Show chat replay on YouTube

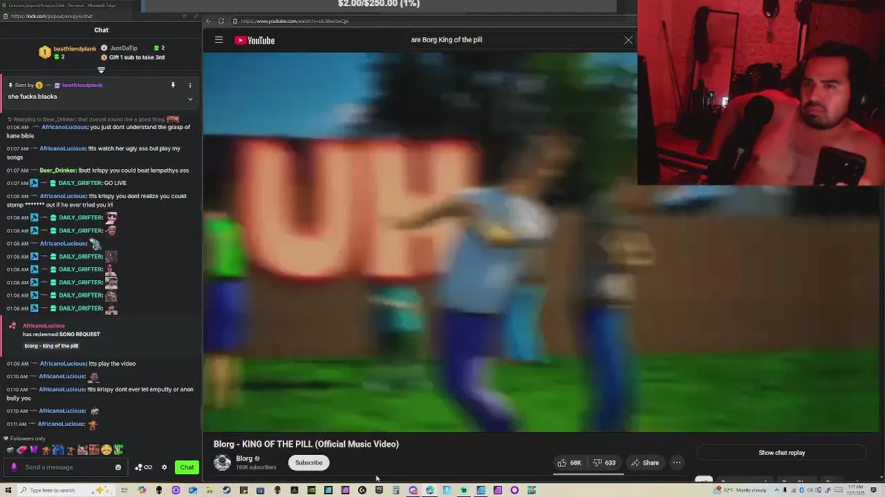tap(781, 453)
